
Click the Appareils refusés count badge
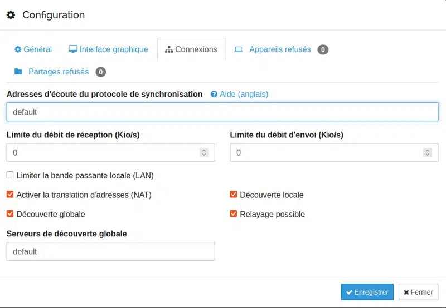pyautogui.click(x=323, y=50)
